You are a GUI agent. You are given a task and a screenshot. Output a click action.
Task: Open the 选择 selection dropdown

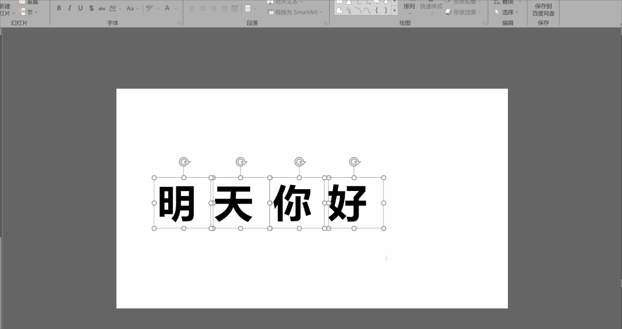coord(507,12)
